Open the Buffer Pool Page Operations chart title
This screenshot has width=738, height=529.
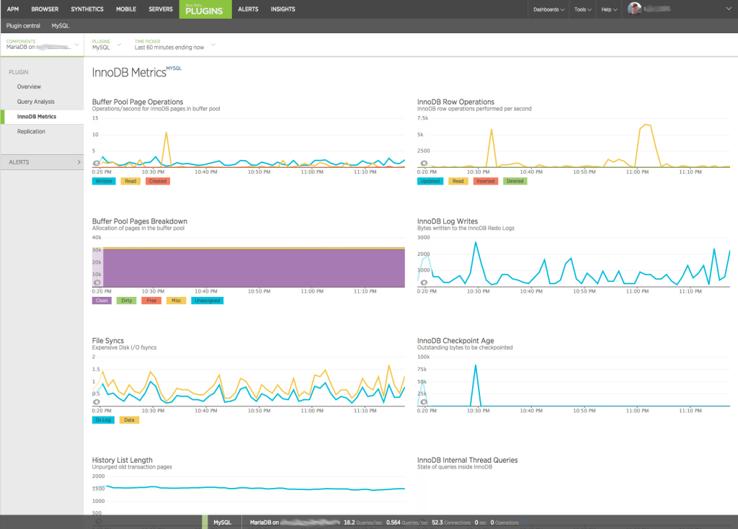138,102
